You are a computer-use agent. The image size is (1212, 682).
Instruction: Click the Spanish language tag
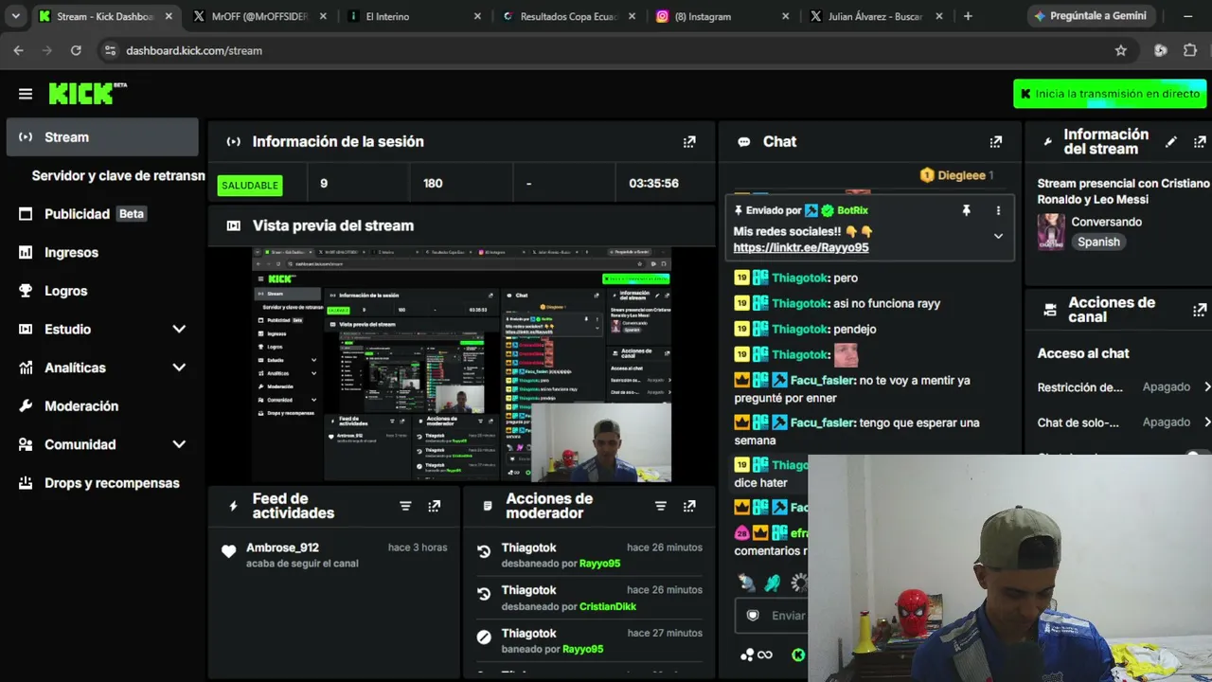click(1098, 242)
